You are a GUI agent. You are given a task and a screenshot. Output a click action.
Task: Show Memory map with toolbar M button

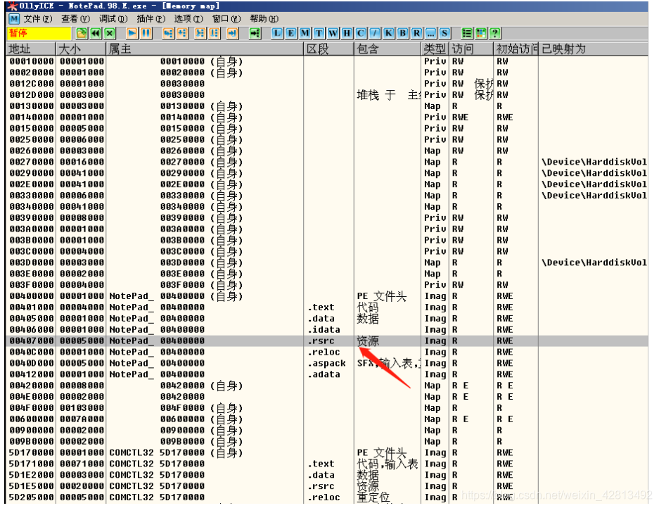tap(305, 33)
